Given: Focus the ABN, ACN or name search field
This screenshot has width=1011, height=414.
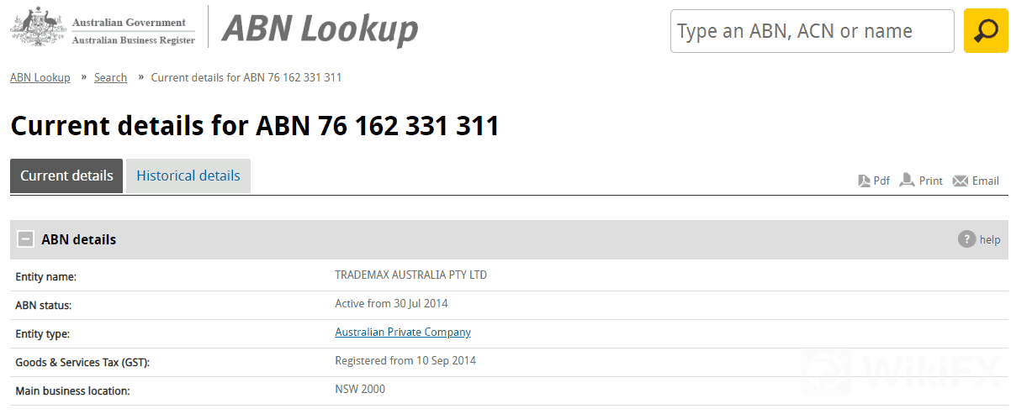Looking at the screenshot, I should [x=812, y=32].
